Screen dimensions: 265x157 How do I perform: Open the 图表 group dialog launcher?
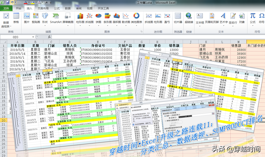coord(141,31)
